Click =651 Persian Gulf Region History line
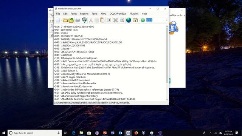 click(76, 96)
